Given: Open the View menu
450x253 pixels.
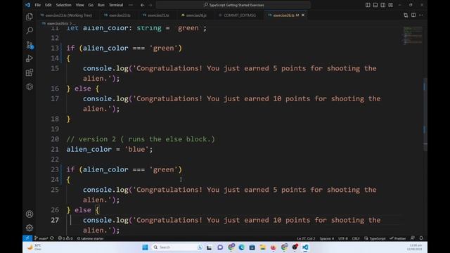Looking at the screenshot, I should 79,5.
